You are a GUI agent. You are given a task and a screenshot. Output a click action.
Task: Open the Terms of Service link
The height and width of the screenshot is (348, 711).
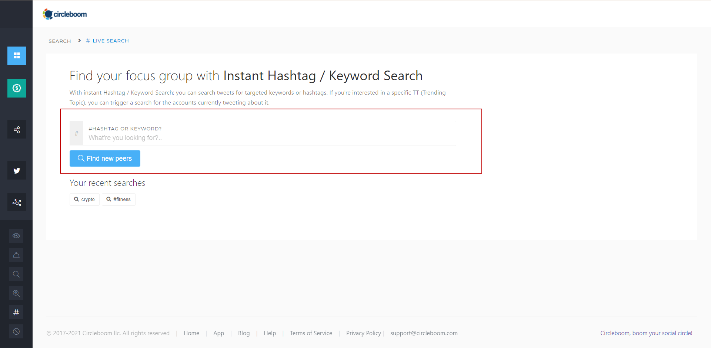point(311,333)
